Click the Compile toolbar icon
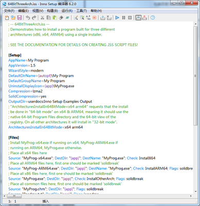Viewport: 200px width, 206px height. tap(103, 18)
